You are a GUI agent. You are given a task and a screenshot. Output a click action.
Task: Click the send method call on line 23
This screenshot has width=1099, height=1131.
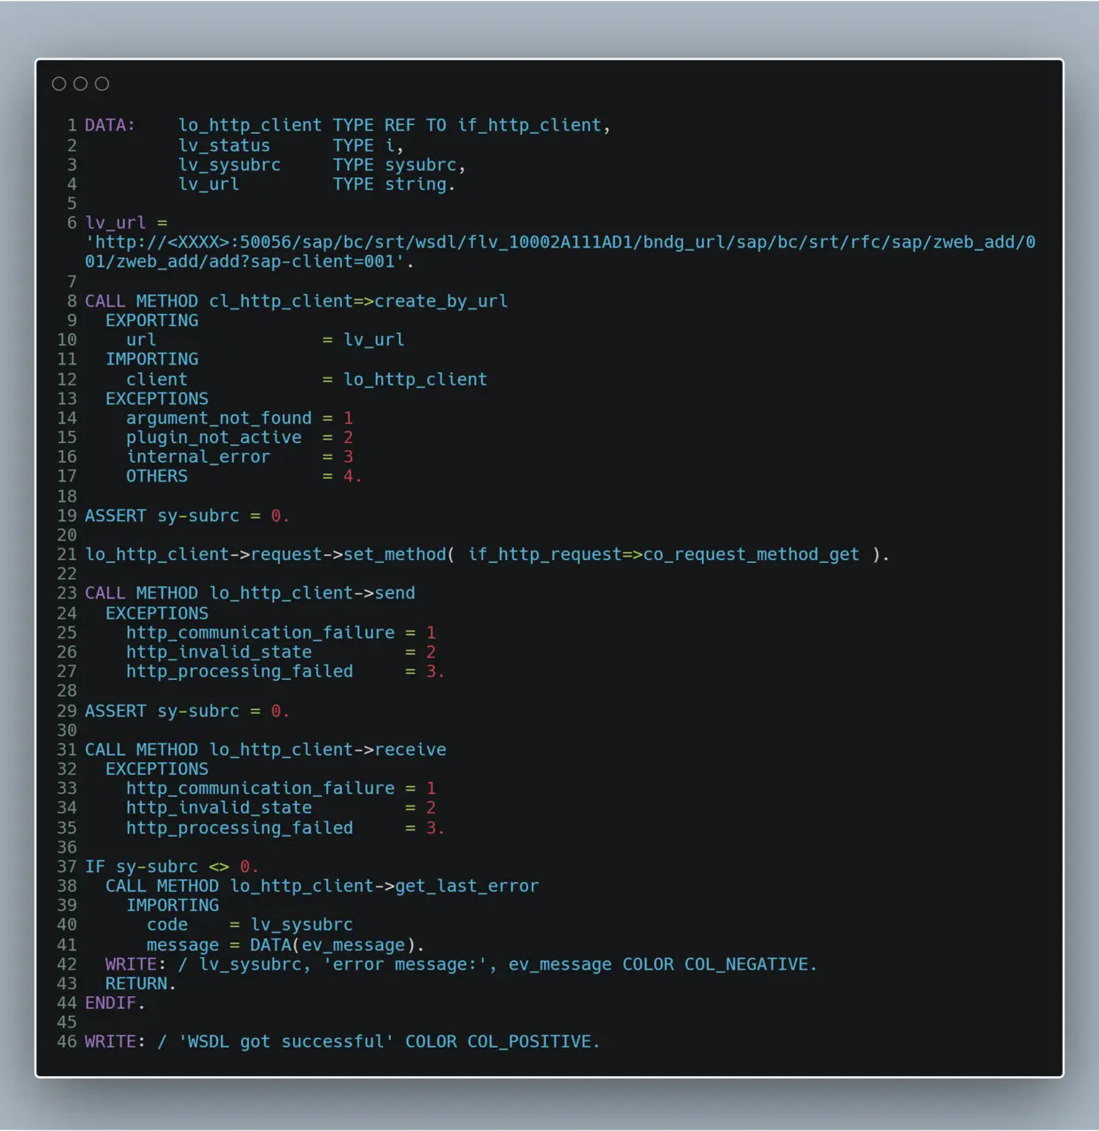(394, 593)
